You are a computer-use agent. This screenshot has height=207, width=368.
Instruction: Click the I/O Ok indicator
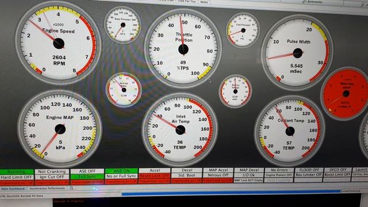point(249,175)
